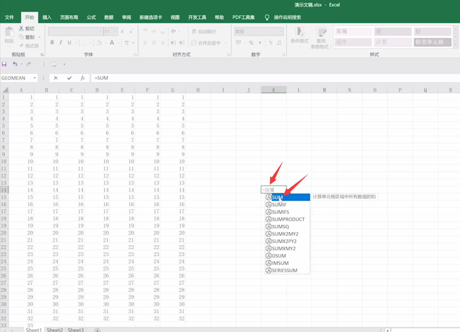Click the Copy (复制) button
Image resolution: width=460 pixels, height=332 pixels.
point(27,37)
